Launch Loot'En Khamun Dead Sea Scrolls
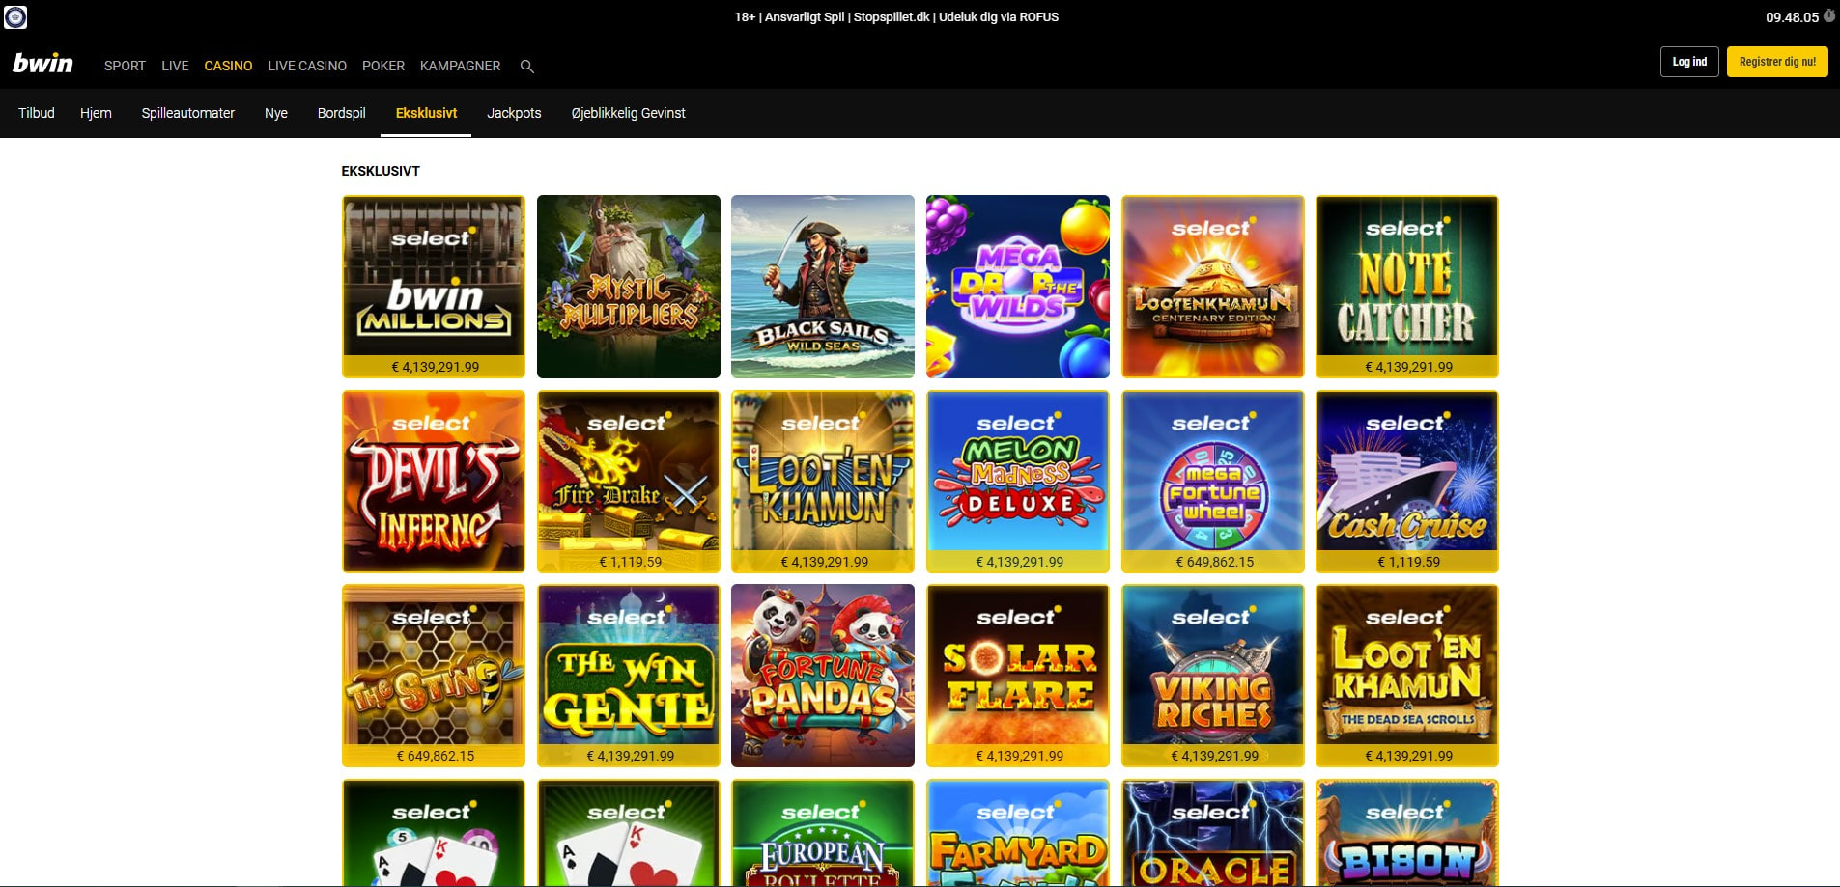This screenshot has width=1840, height=887. (1407, 676)
